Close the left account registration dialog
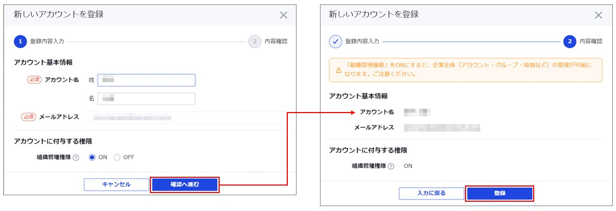The image size is (616, 211). 283,15
